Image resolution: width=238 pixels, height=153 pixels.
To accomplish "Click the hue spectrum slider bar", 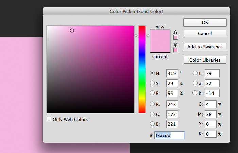I will 142,69.
